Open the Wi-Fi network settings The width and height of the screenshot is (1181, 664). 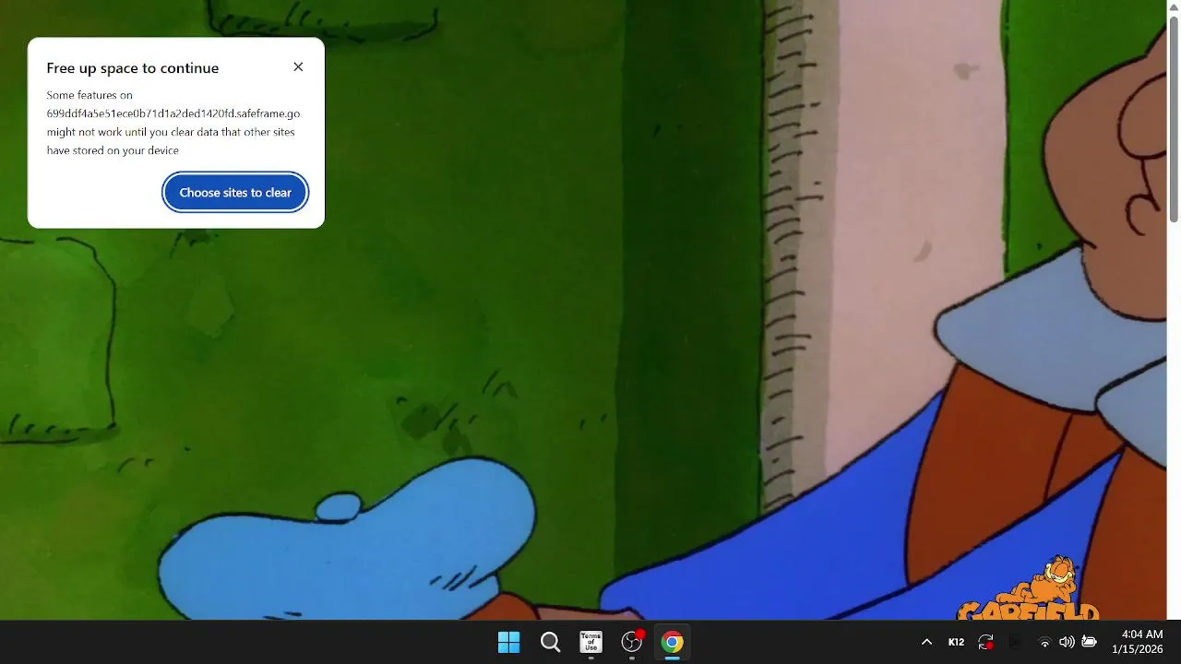pyautogui.click(x=1044, y=642)
